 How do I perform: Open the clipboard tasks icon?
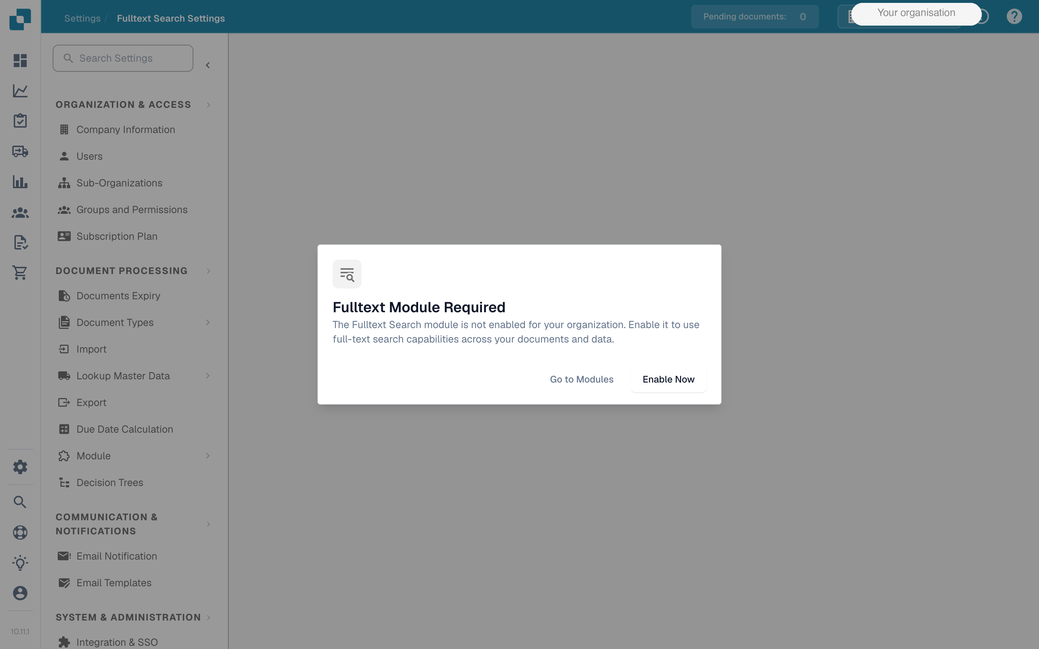click(20, 121)
